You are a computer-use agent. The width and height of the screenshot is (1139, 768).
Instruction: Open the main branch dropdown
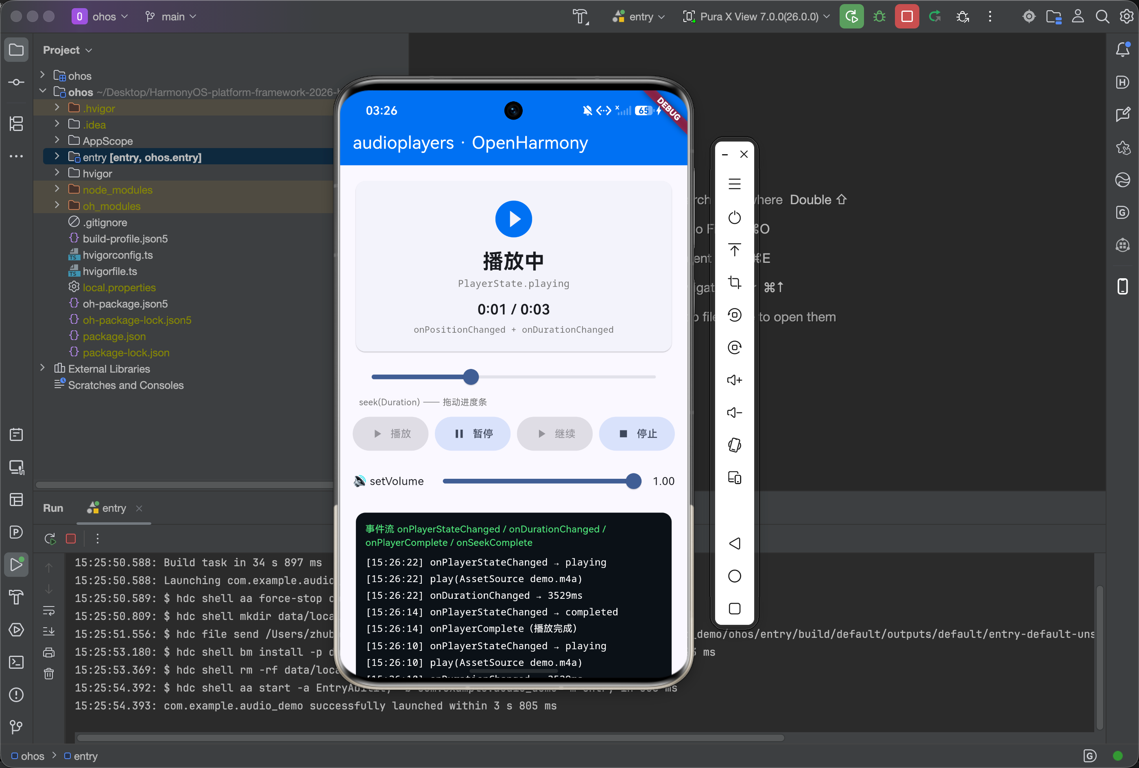[x=171, y=17]
